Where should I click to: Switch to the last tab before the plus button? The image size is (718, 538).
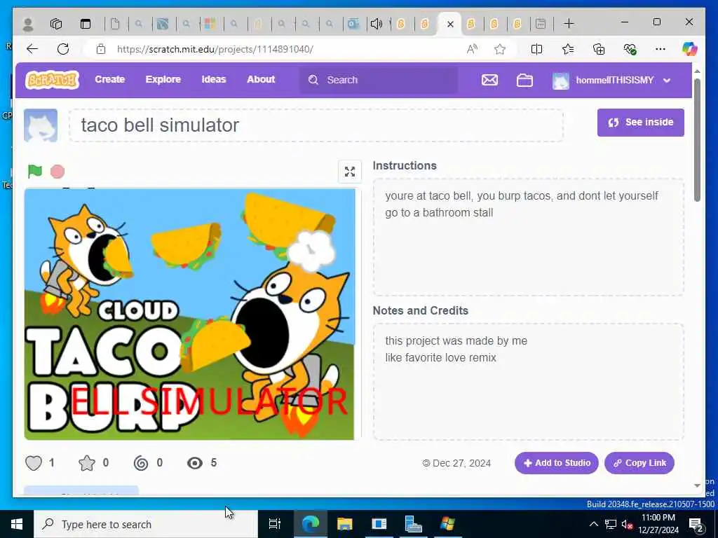541,24
